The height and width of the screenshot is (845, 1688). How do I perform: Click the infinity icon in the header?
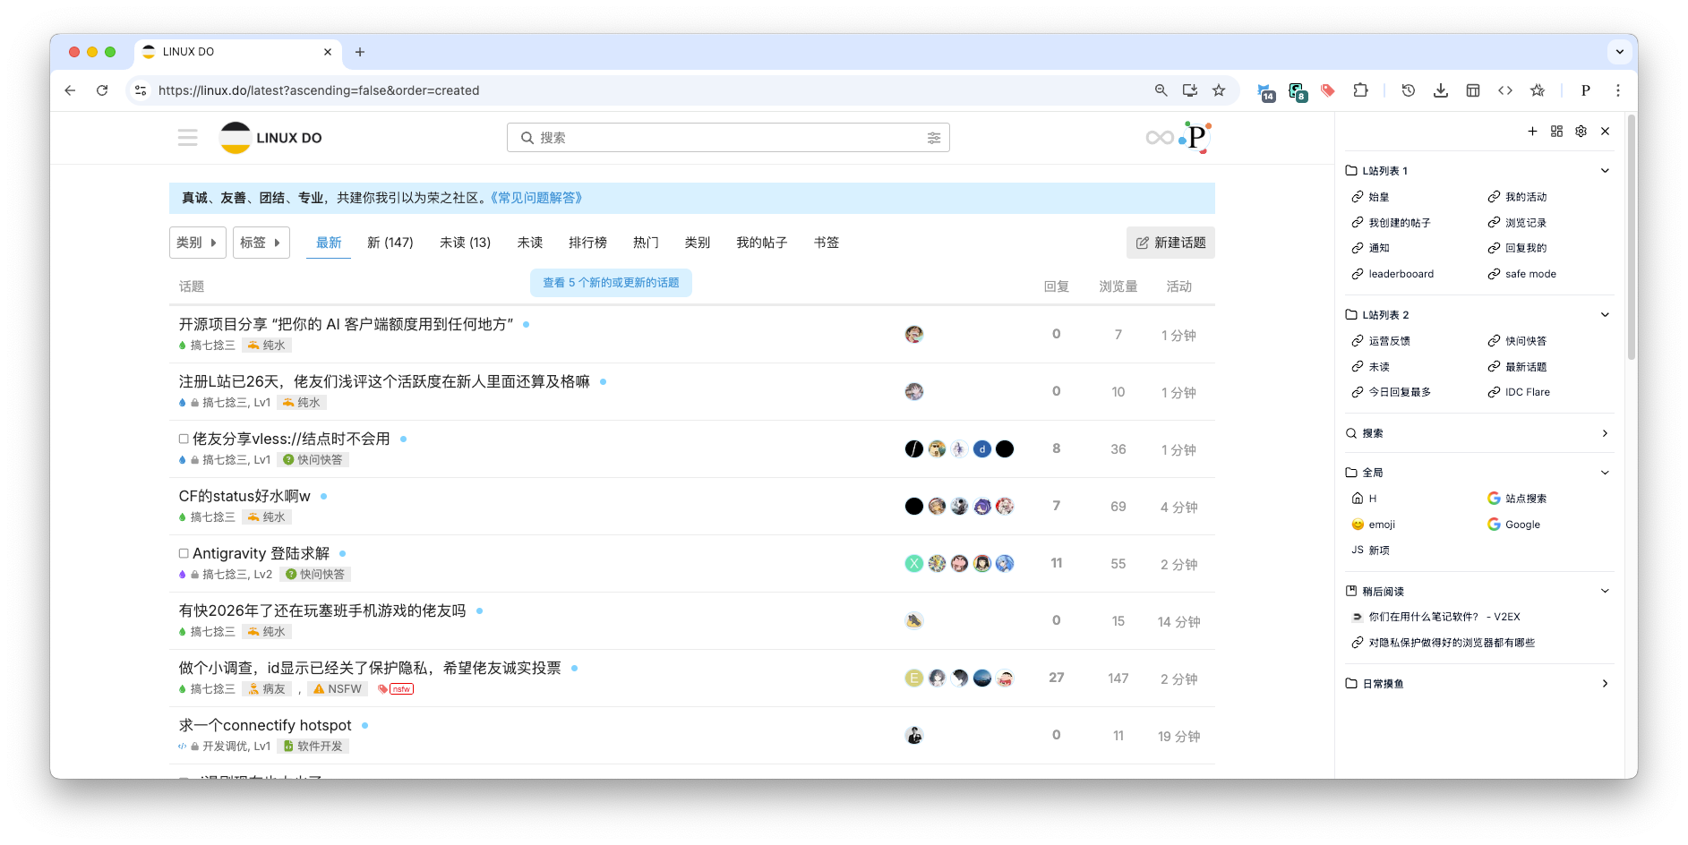click(1159, 136)
